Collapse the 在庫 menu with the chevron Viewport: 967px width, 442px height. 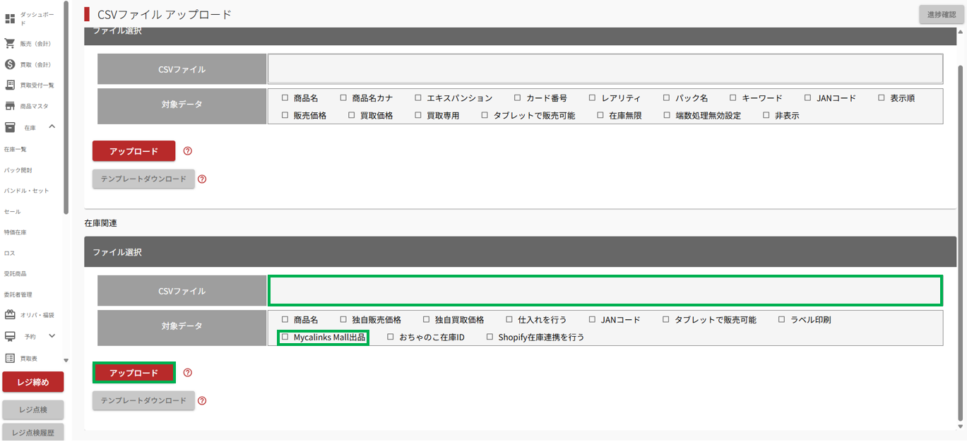tap(52, 127)
